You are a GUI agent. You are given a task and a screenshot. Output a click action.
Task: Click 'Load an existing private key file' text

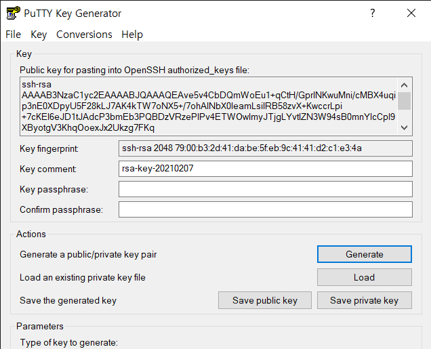click(83, 278)
